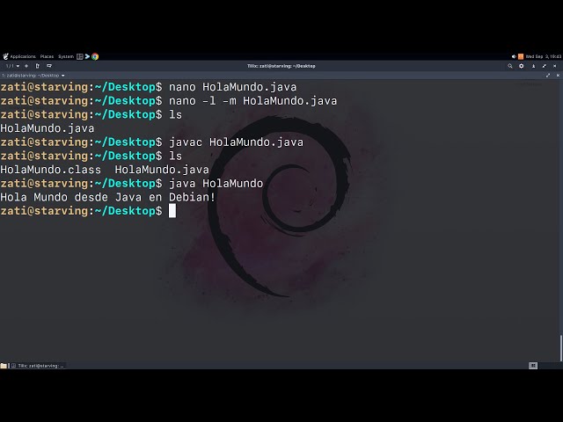563x422 pixels.
Task: Click the terminal cursor at the prompt
Action: click(x=172, y=211)
